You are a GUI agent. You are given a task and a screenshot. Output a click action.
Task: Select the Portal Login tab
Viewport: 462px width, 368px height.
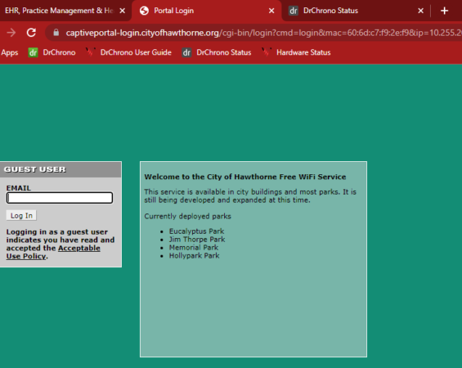point(174,11)
